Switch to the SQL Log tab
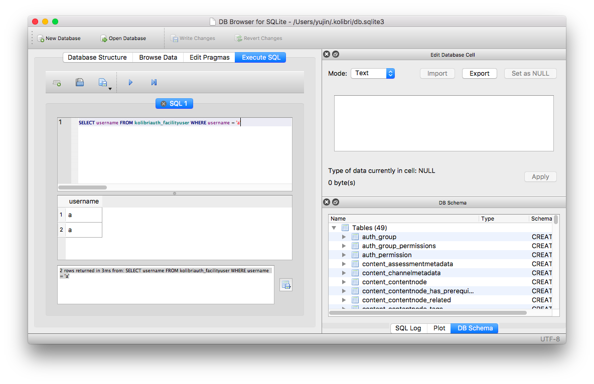Viewport: 594px width, 384px height. tap(408, 328)
